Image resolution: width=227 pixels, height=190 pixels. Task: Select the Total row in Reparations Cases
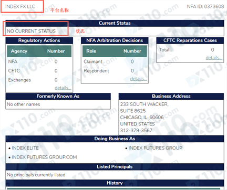190,50
